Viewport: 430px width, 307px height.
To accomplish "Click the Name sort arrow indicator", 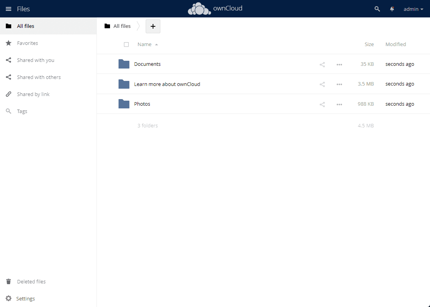I will [x=157, y=45].
